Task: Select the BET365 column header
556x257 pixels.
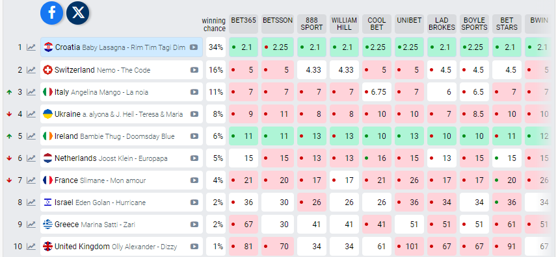Action: coord(244,24)
